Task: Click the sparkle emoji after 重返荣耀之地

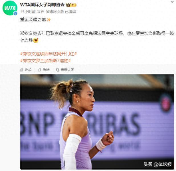Action: 48,20
